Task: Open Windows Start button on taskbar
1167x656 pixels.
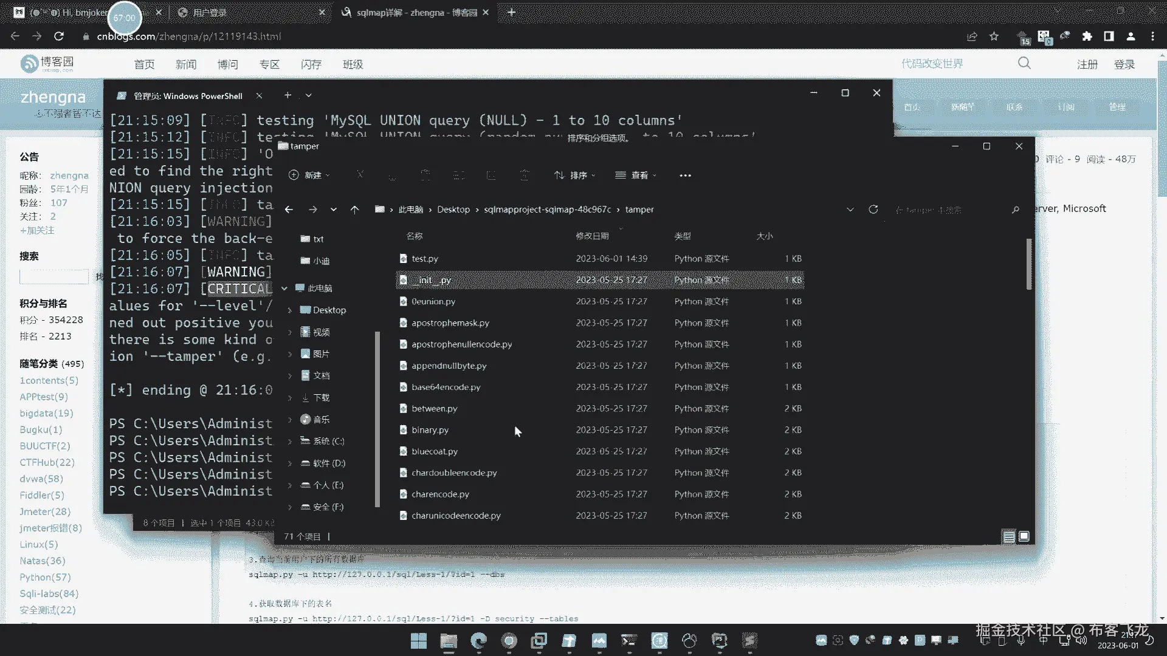Action: coord(418,640)
